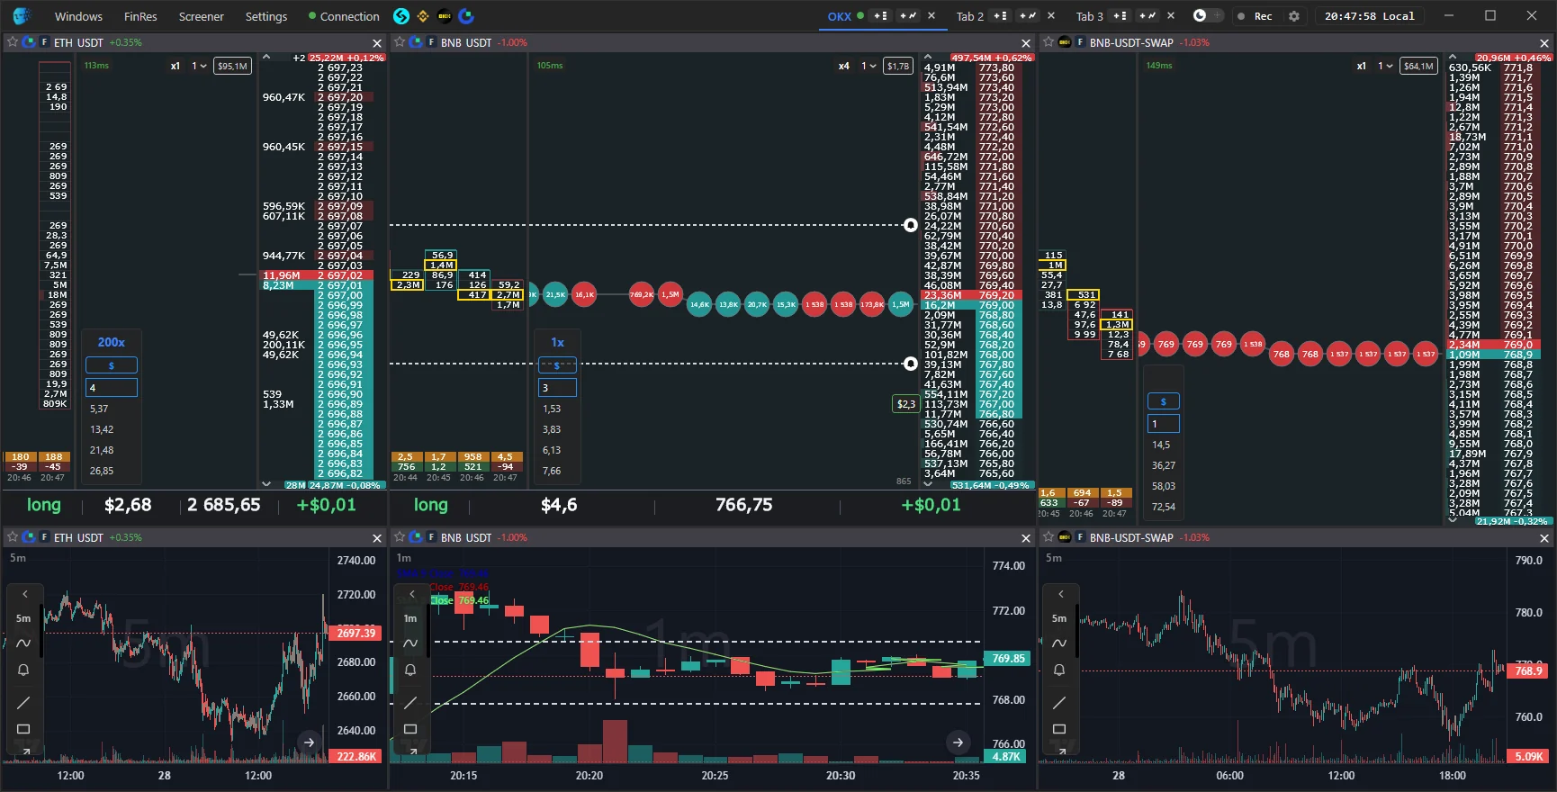The width and height of the screenshot is (1557, 792).
Task: Favorite BNB-USDT-SWAP order book with star icon
Action: coord(1048,42)
